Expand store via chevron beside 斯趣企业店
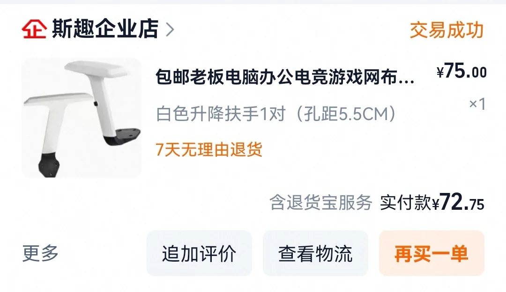The height and width of the screenshot is (292, 506). [170, 29]
